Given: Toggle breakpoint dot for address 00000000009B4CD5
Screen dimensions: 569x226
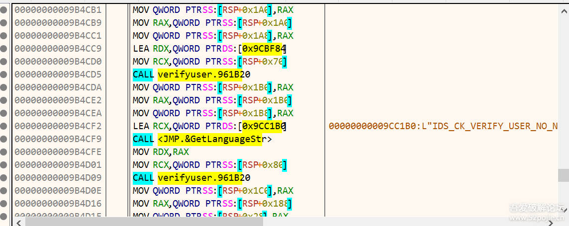Looking at the screenshot, I should (x=4, y=75).
